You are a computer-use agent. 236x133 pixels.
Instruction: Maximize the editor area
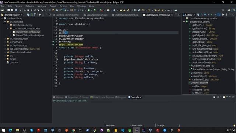coord(179,14)
